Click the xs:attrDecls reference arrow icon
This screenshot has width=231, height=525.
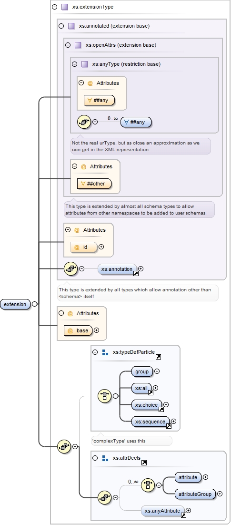point(144,463)
